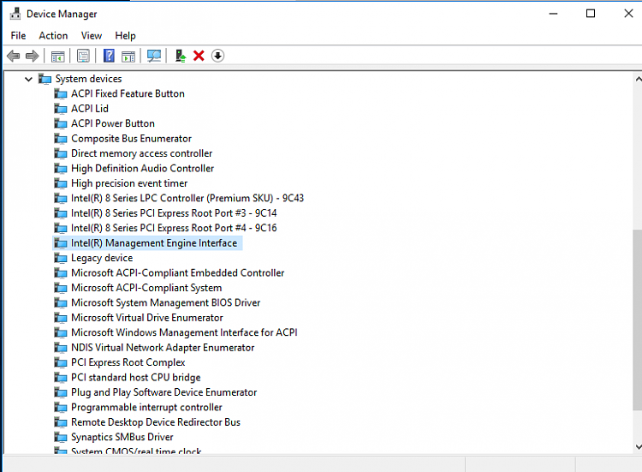Screen dimensions: 642x472
Task: Select Intel(R) 8 Series LPC Controller 9C43
Action: pos(187,198)
